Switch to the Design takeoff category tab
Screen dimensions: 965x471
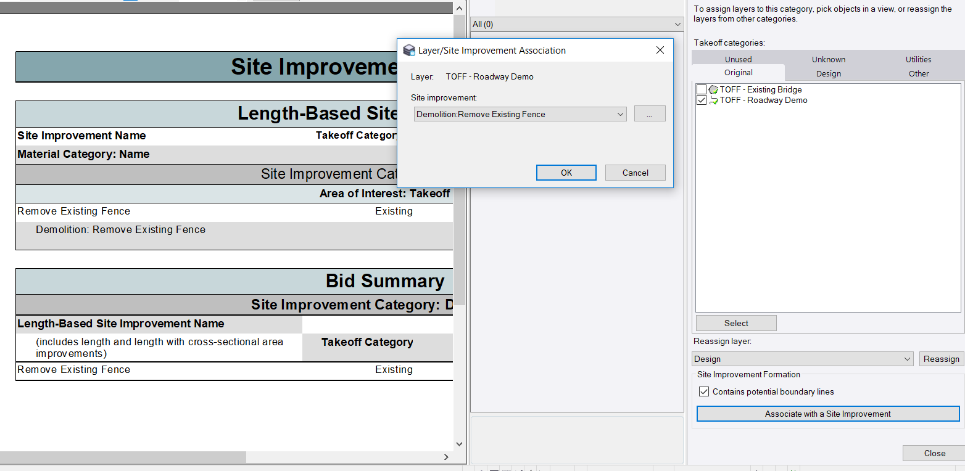pyautogui.click(x=828, y=73)
